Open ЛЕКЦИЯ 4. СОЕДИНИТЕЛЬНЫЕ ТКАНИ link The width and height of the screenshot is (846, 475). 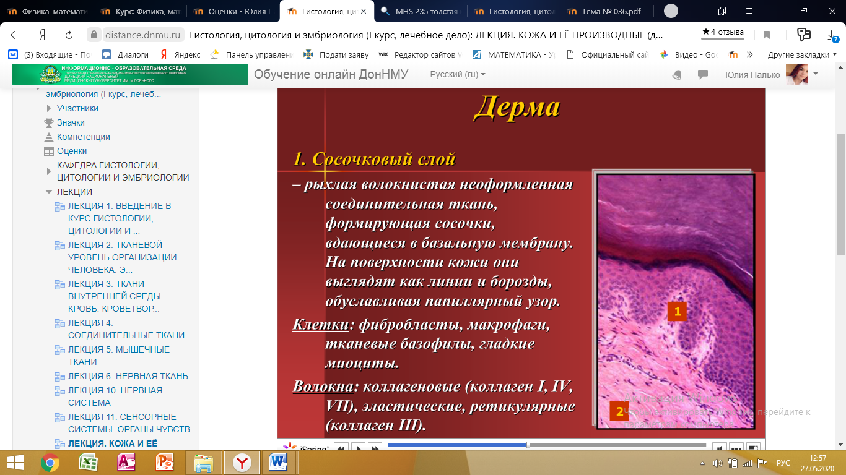coord(126,329)
